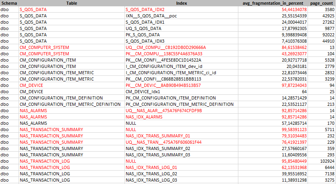Select index cell PK_CM_CONFIGURATION_ITEM_DEFINITION
Screen dimensions: 336x184
coord(181,98)
